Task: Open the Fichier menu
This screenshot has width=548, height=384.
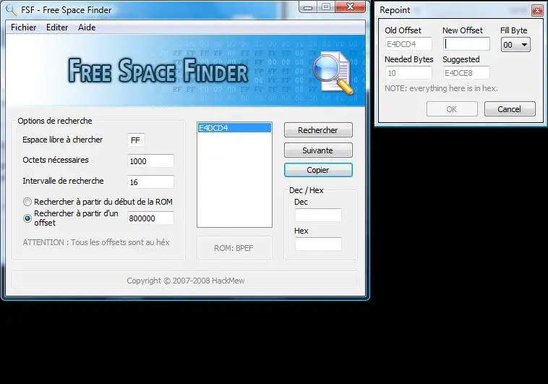Action: pyautogui.click(x=23, y=27)
